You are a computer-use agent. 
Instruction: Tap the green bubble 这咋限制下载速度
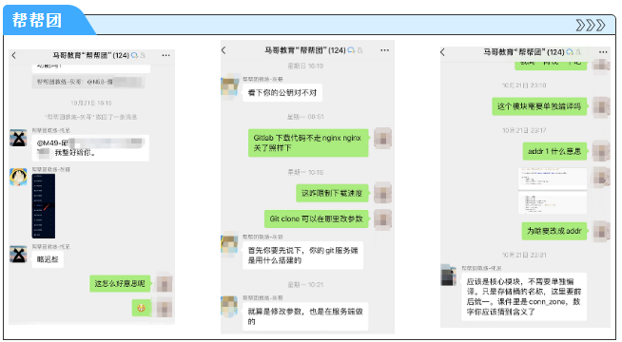[333, 194]
